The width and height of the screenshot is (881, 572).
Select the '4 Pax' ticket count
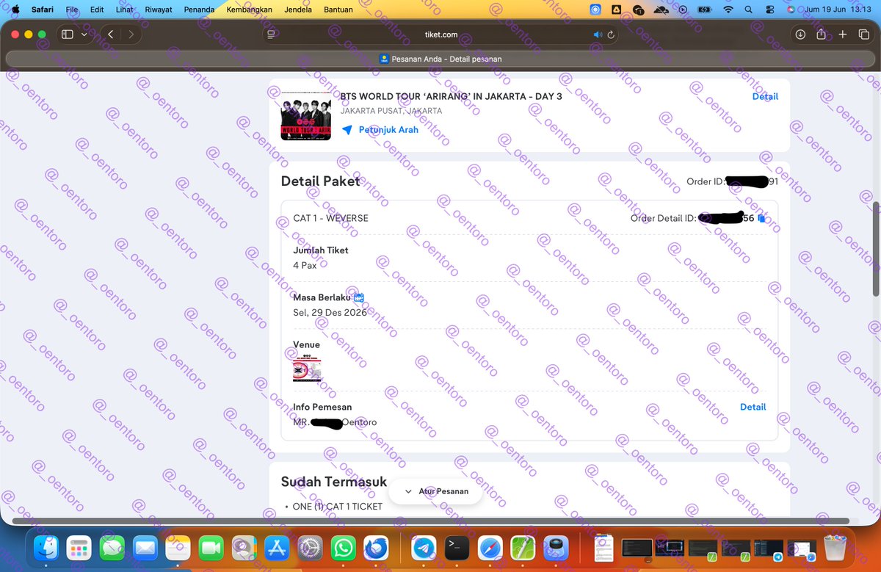tap(305, 265)
